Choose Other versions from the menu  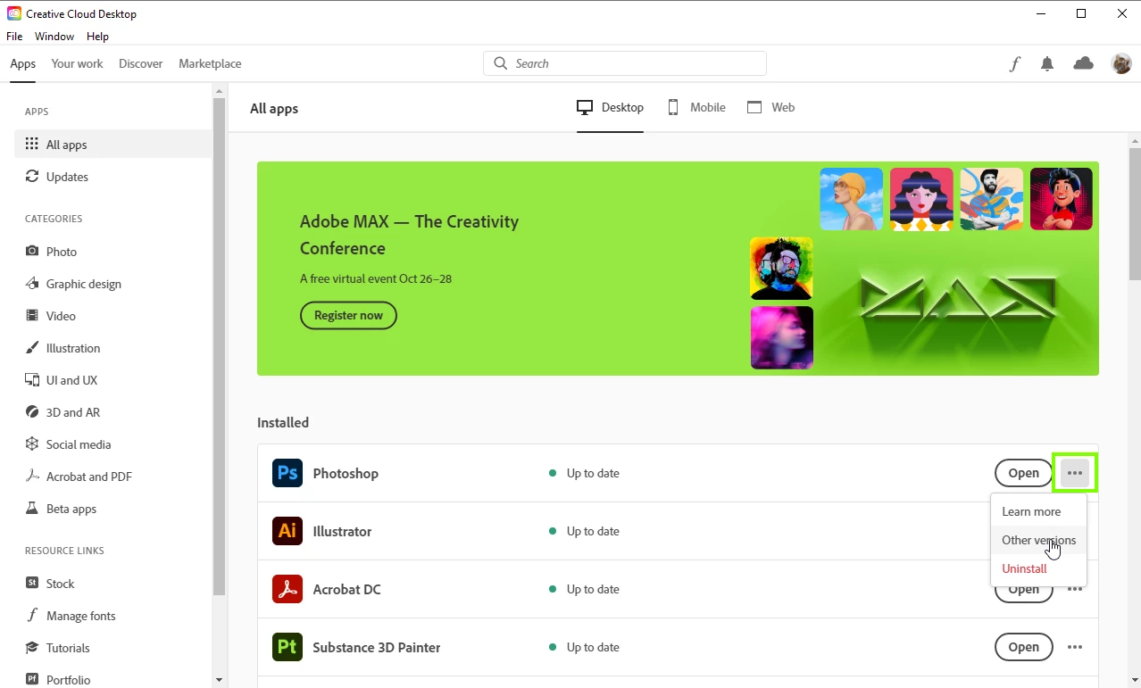[1038, 540]
